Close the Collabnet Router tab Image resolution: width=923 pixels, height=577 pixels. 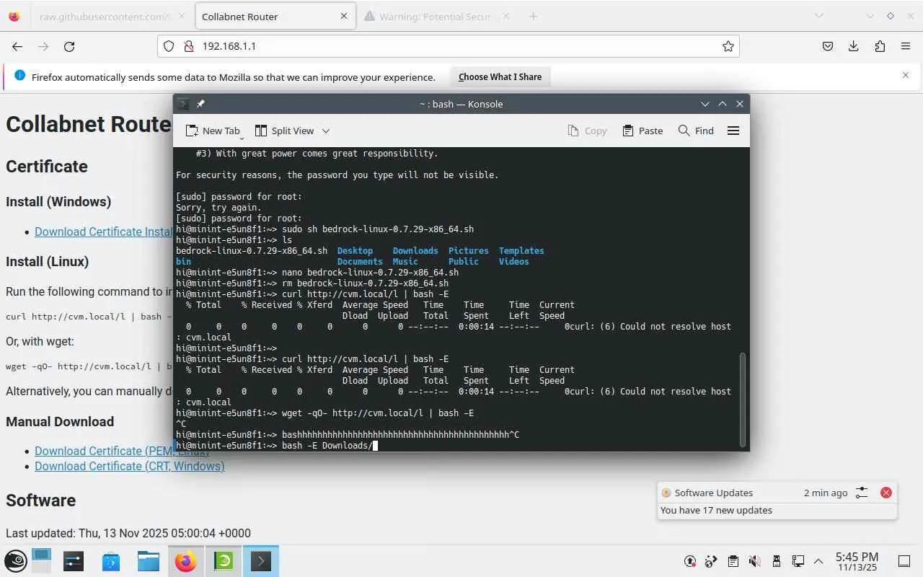(344, 16)
